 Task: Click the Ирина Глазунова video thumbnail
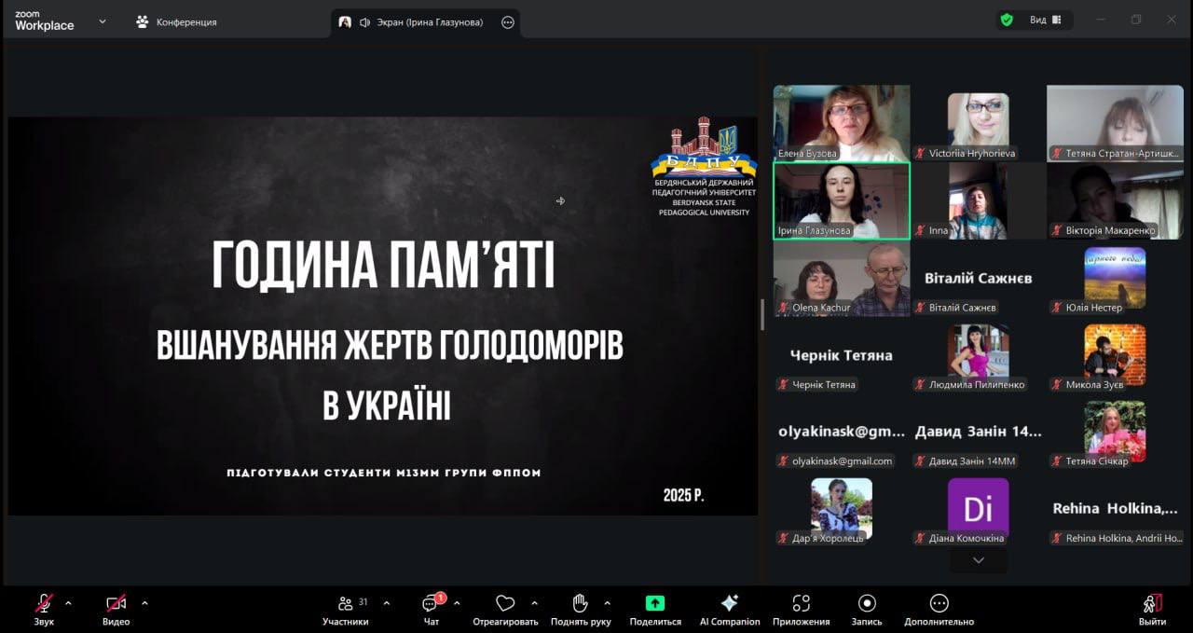tap(841, 200)
